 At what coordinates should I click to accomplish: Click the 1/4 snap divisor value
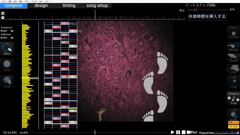pyautogui.click(x=232, y=9)
